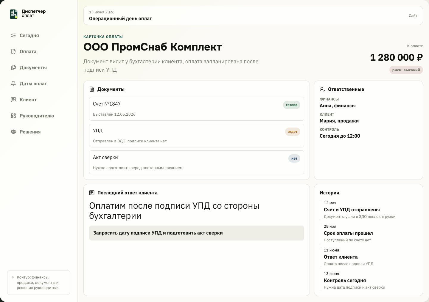Click the scales icon beside Решения
The image size is (429, 302).
coord(13,132)
